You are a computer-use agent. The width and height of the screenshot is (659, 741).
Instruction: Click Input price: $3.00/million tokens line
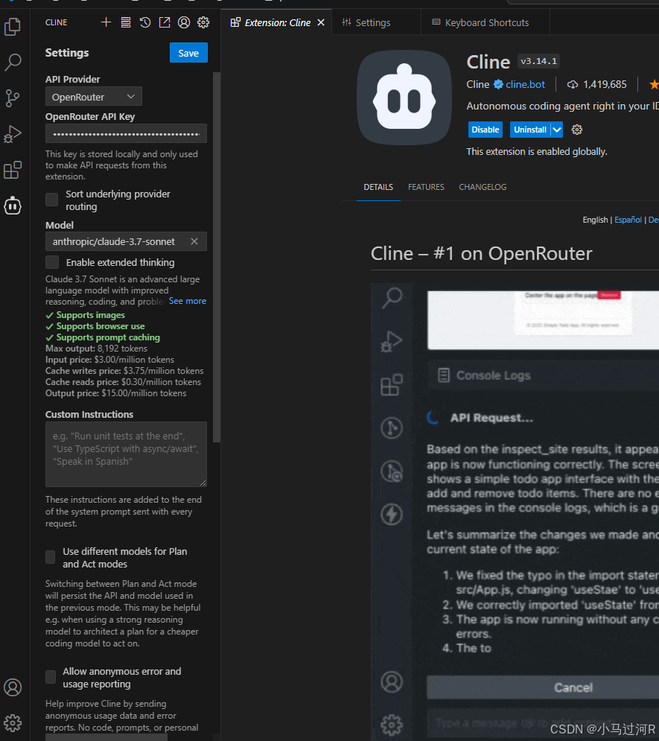click(x=109, y=360)
